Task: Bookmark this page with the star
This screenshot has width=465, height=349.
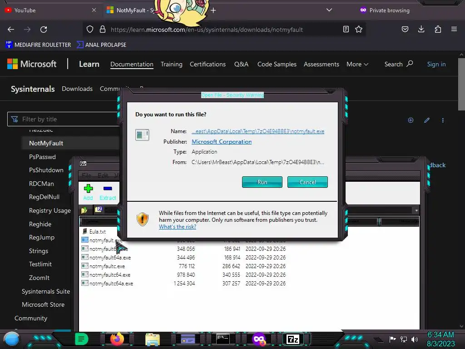Action: 359,29
